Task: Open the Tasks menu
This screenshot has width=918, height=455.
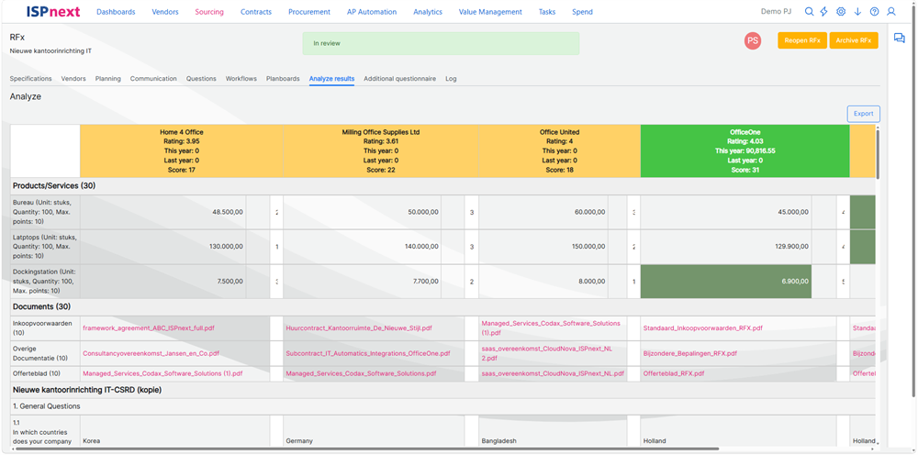Action: tap(547, 12)
